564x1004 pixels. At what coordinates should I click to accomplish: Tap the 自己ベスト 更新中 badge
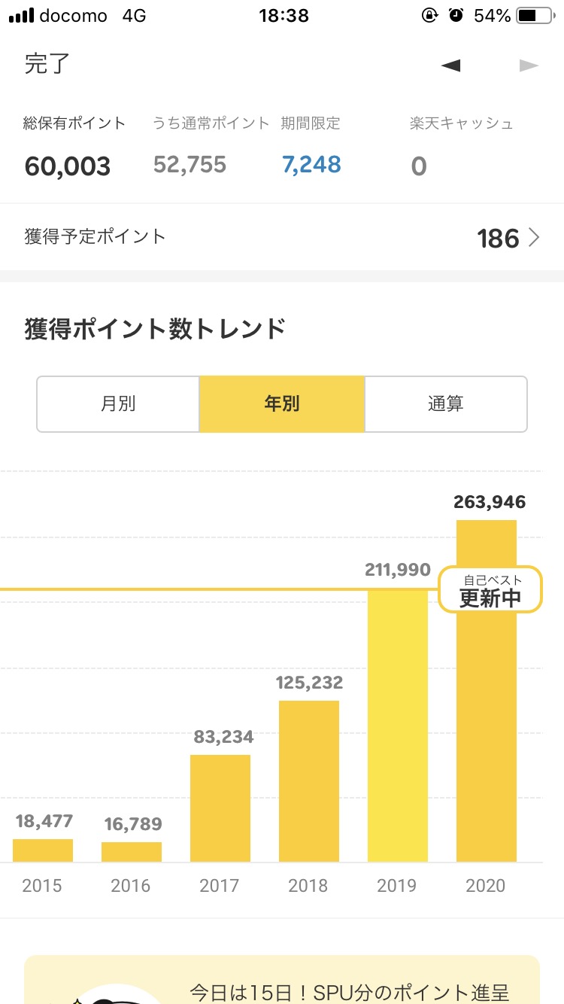coord(490,590)
